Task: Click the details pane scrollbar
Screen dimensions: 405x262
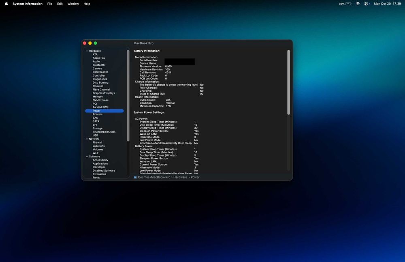Action: 288,82
